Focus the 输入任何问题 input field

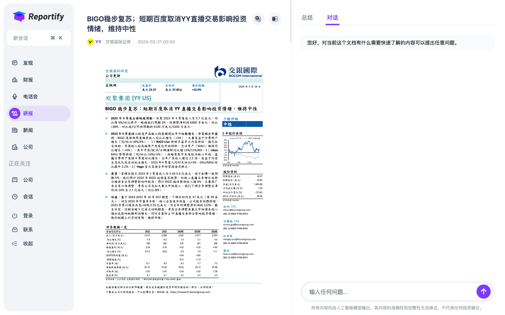(x=389, y=292)
